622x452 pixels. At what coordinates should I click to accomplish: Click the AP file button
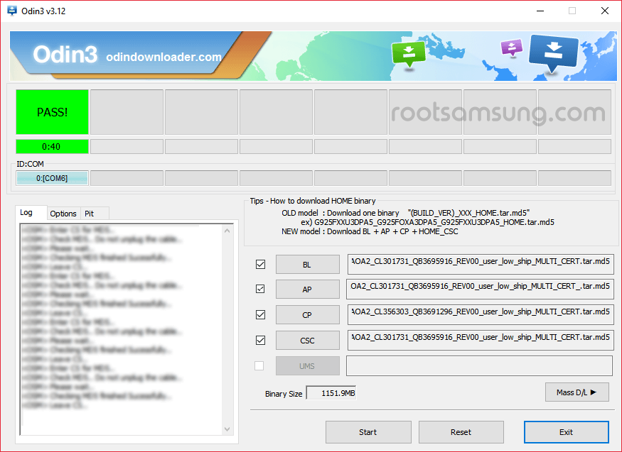[x=307, y=290]
